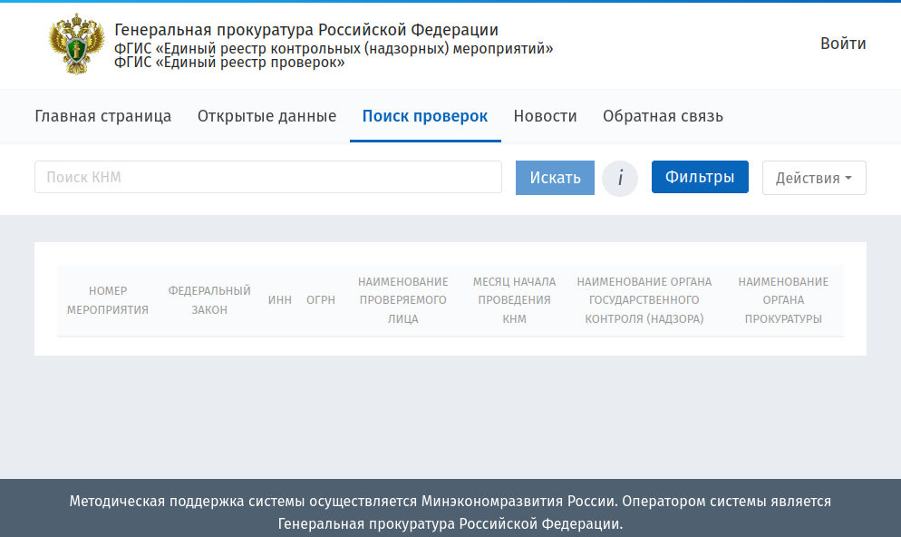Click the Федеральный закон column header
The width and height of the screenshot is (901, 537).
tap(209, 300)
